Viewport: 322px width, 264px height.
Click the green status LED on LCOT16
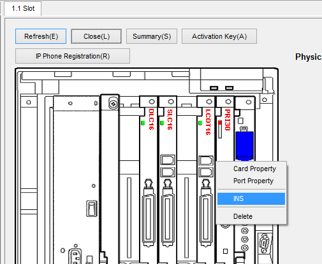coord(200,123)
